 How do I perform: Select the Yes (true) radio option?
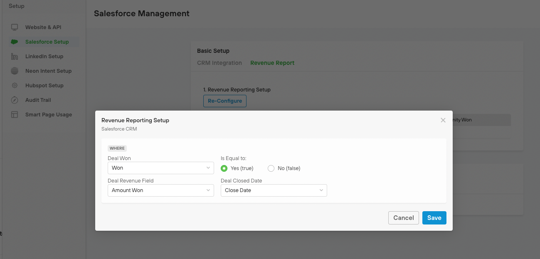point(224,168)
